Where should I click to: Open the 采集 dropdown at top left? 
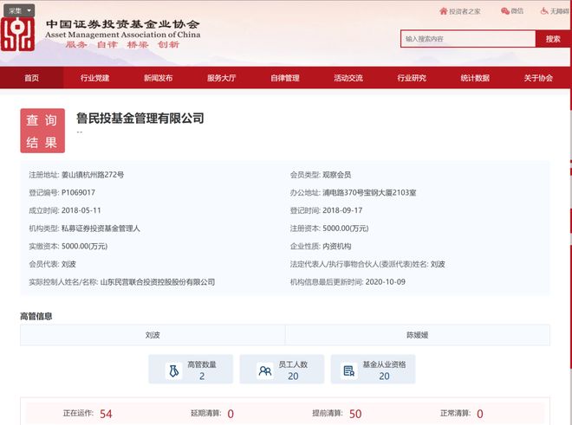(x=19, y=10)
